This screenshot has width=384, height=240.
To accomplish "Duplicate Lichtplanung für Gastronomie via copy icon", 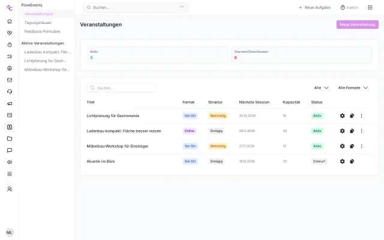I will coord(352,116).
